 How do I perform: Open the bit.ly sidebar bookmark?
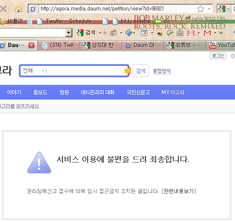(x=132, y=21)
